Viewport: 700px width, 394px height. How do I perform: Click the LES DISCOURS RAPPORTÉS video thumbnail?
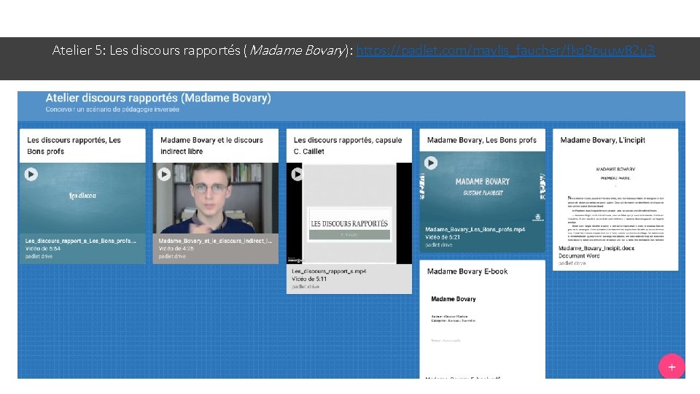click(x=349, y=213)
